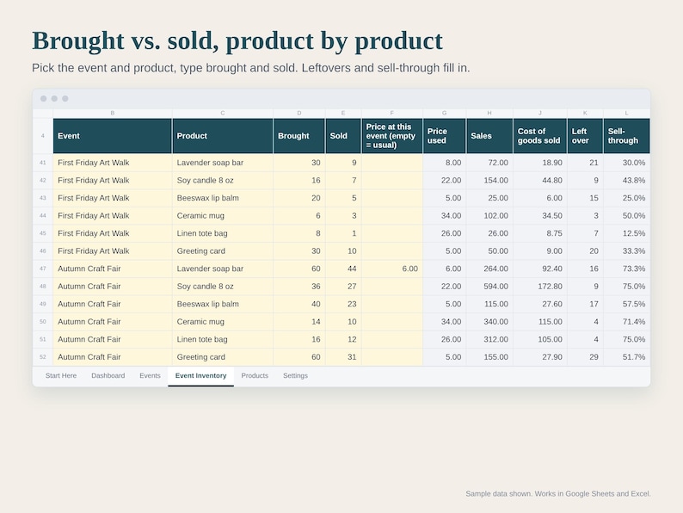This screenshot has width=683, height=513.
Task: Open the Settings sheet tab
Action: [295, 375]
